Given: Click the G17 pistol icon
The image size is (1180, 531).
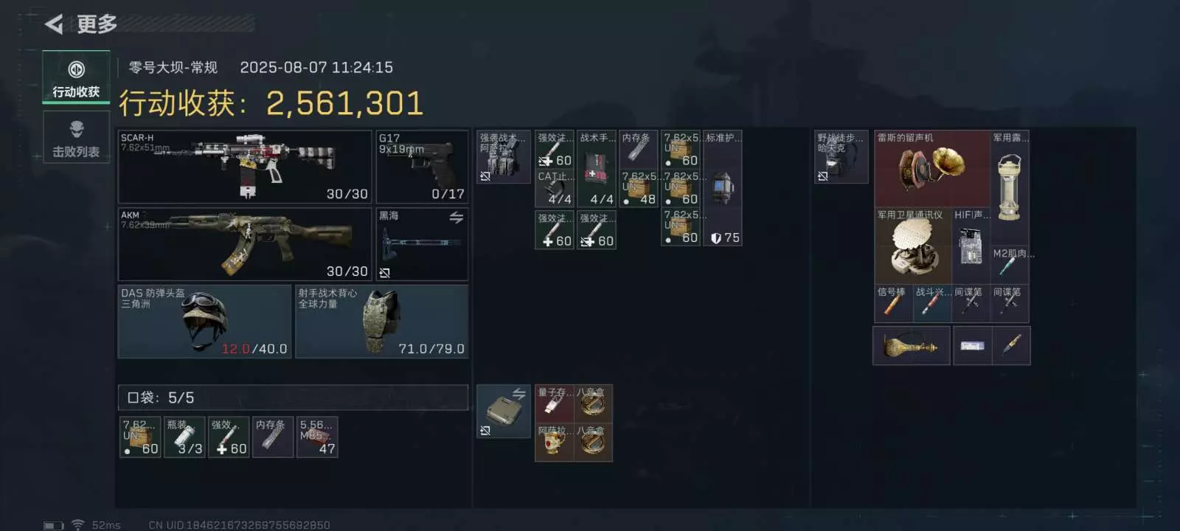Looking at the screenshot, I should pyautogui.click(x=422, y=167).
